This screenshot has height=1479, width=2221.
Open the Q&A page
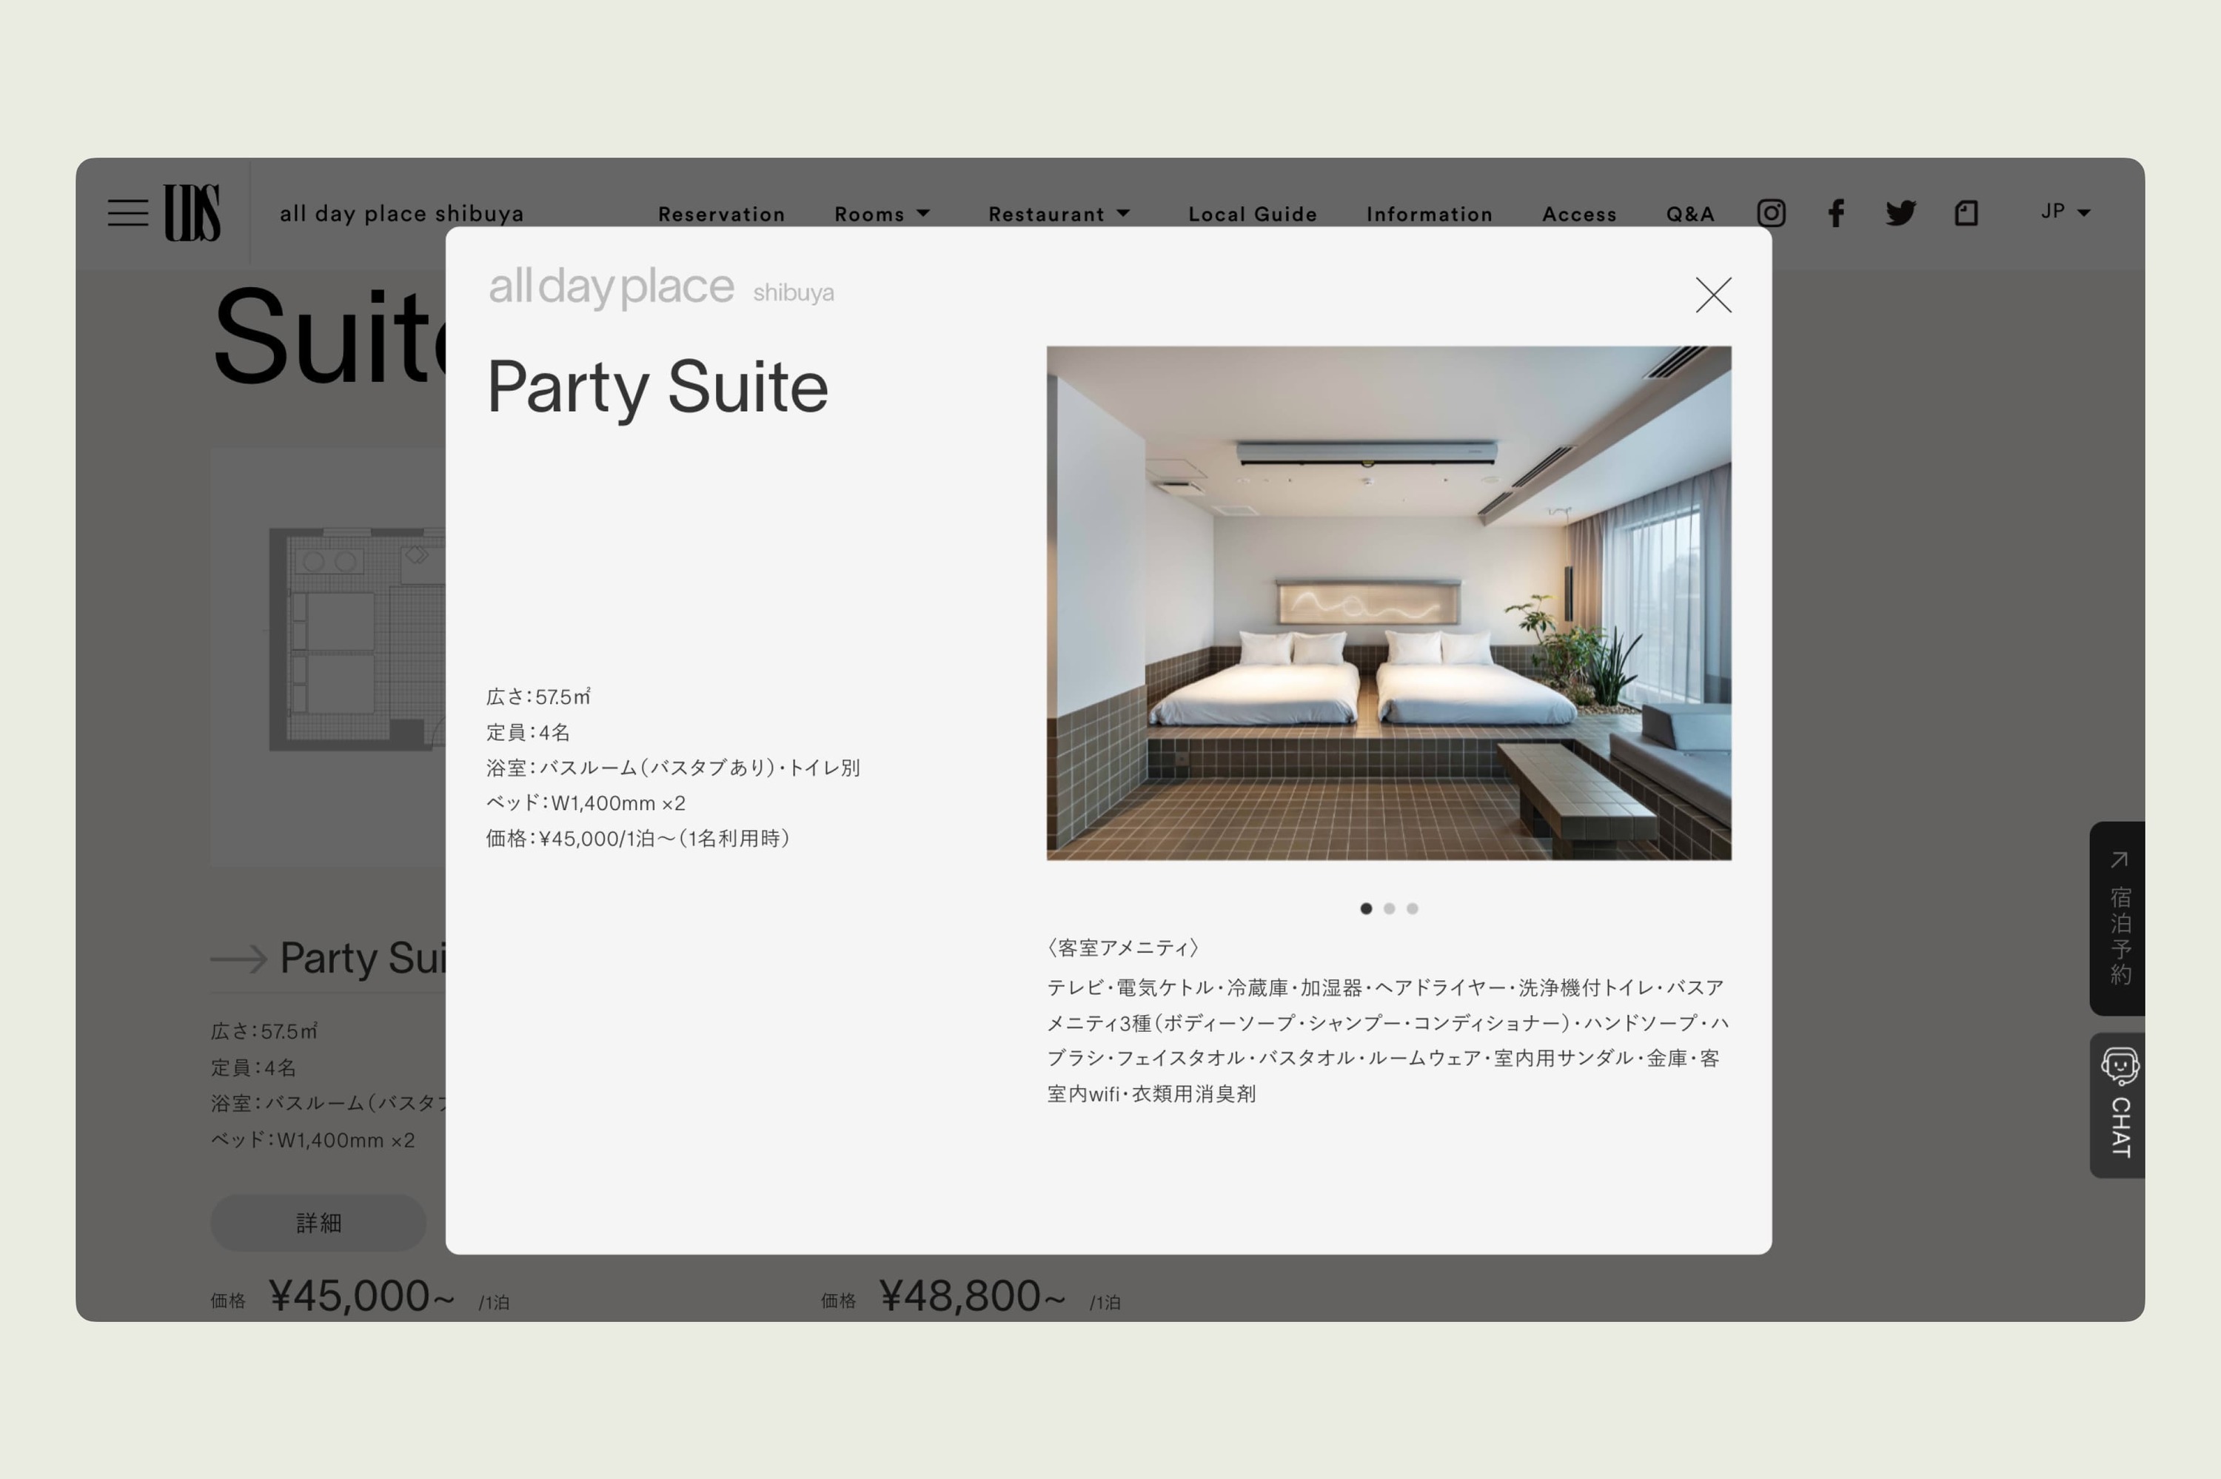click(x=1690, y=214)
